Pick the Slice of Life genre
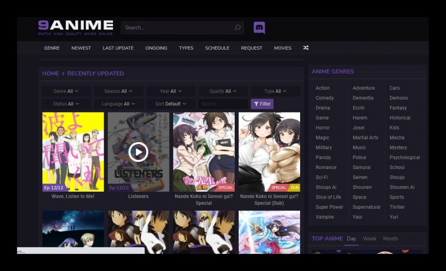The image size is (446, 271). coord(328,197)
